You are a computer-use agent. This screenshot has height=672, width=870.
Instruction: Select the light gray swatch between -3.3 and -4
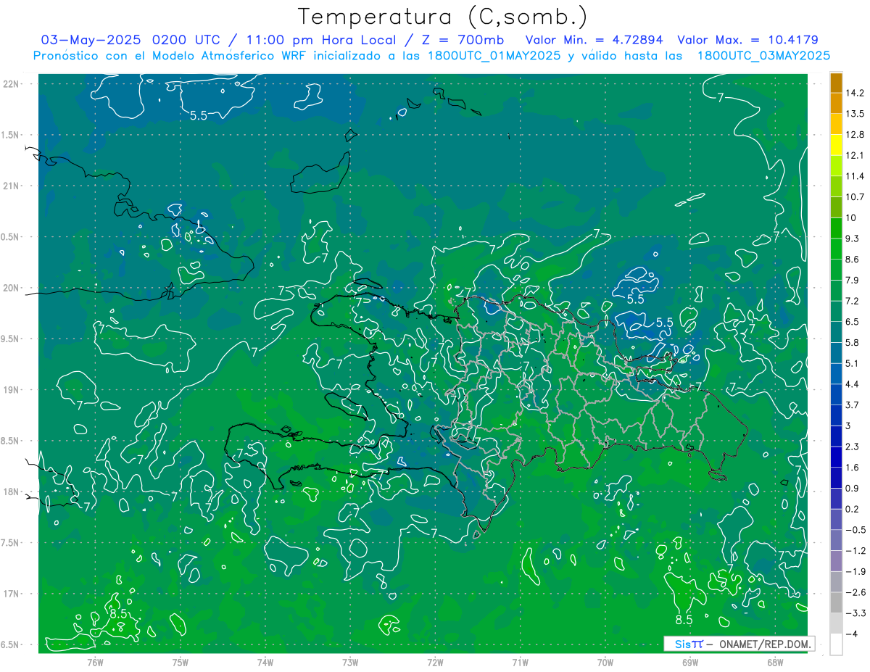pos(836,623)
